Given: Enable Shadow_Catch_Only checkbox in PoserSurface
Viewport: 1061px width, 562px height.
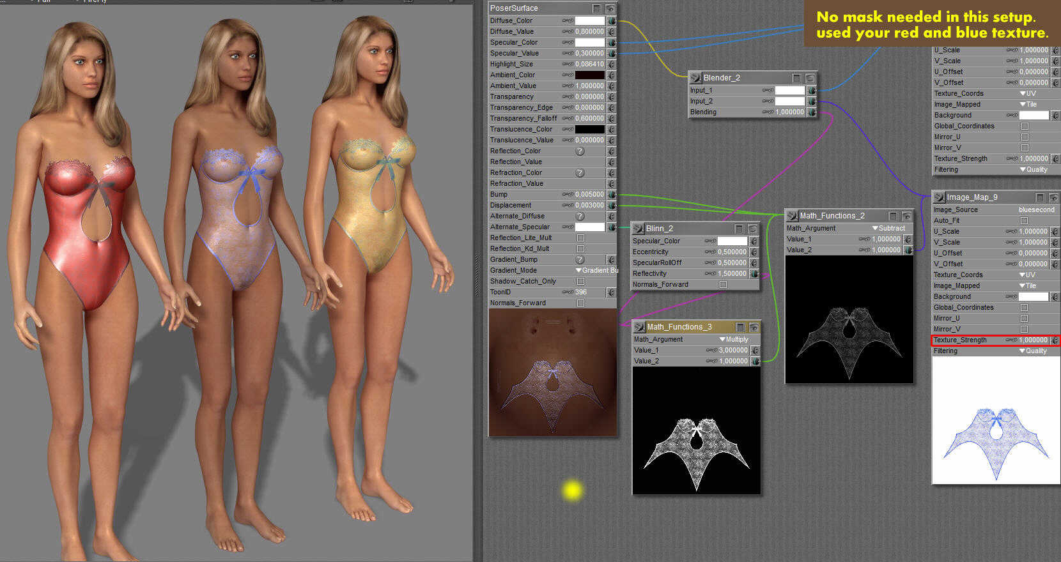Looking at the screenshot, I should 580,281.
